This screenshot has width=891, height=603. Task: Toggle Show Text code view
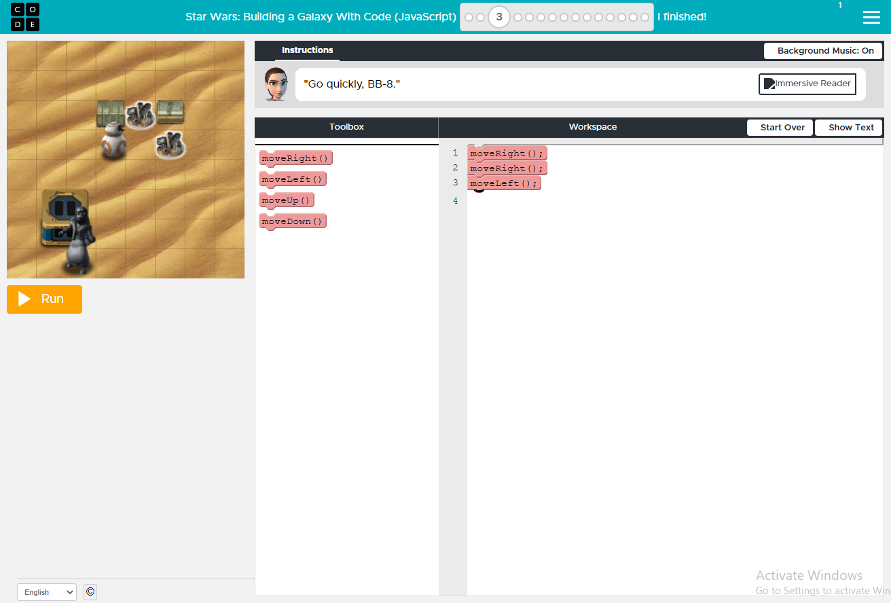click(x=849, y=128)
